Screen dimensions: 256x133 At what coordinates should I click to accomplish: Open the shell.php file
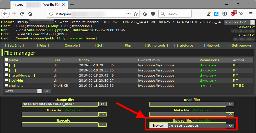pyautogui.click(x=16, y=85)
